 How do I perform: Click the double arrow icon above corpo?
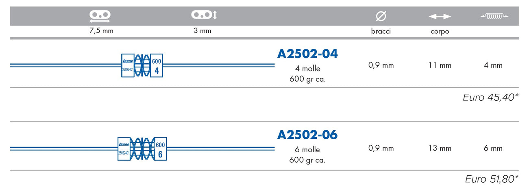(440, 17)
